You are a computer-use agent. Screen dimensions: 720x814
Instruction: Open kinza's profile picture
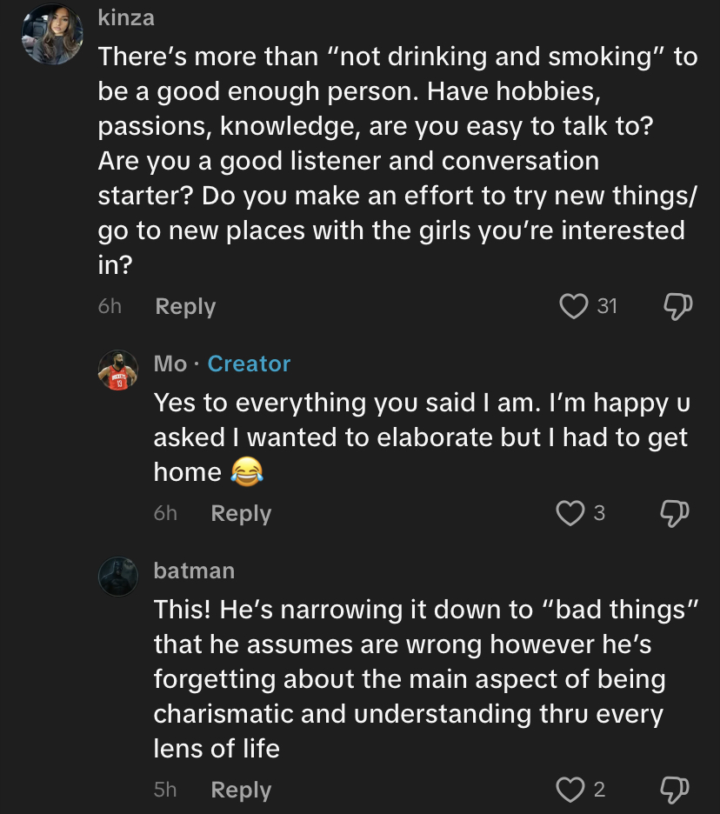click(x=52, y=35)
